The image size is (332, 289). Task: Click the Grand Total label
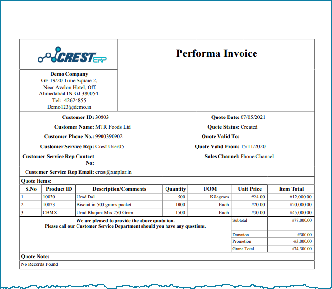pos(243,249)
